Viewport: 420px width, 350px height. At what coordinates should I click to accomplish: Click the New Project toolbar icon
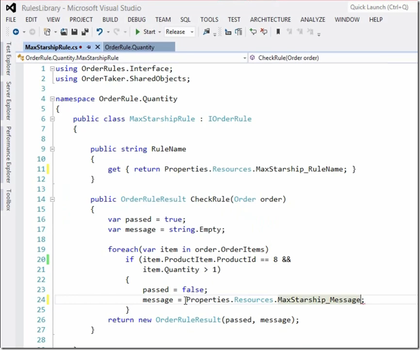47,32
